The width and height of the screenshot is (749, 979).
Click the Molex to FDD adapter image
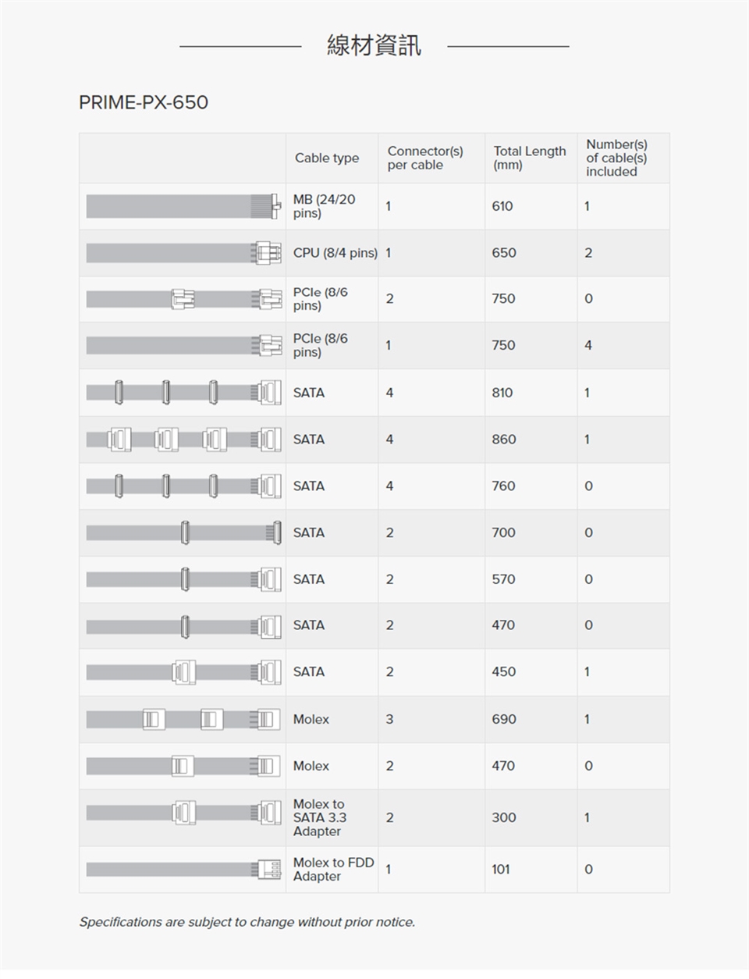point(183,870)
